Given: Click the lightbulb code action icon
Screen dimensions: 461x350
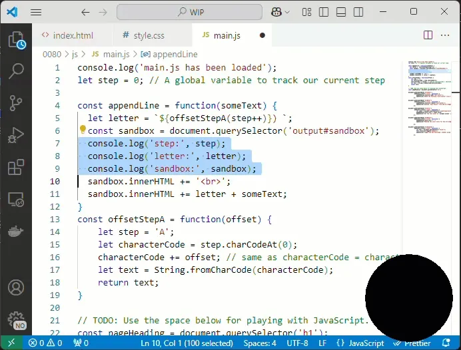Looking at the screenshot, I should pos(83,130).
